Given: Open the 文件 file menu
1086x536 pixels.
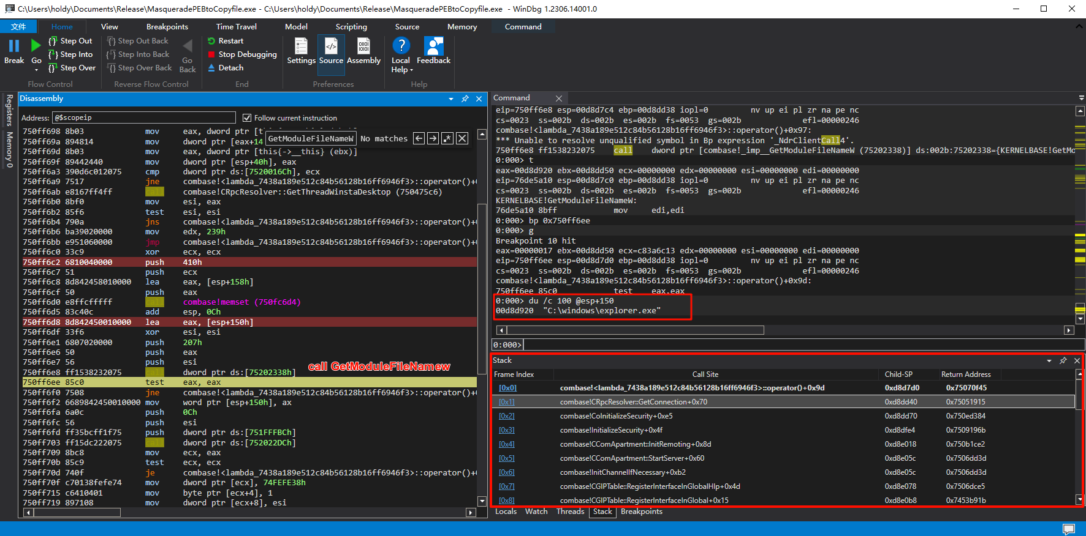Looking at the screenshot, I should pos(18,27).
